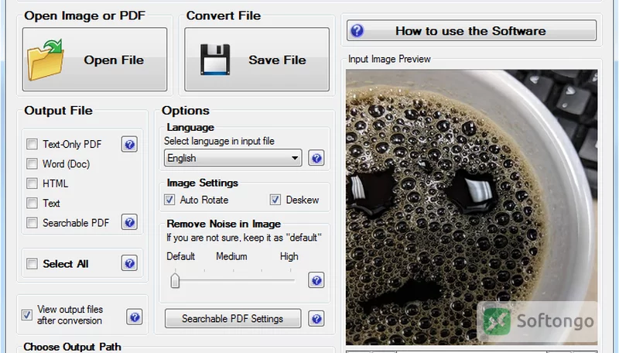Click help icon beside Text-Only PDF
Screen dimensions: 619x353
coord(129,145)
